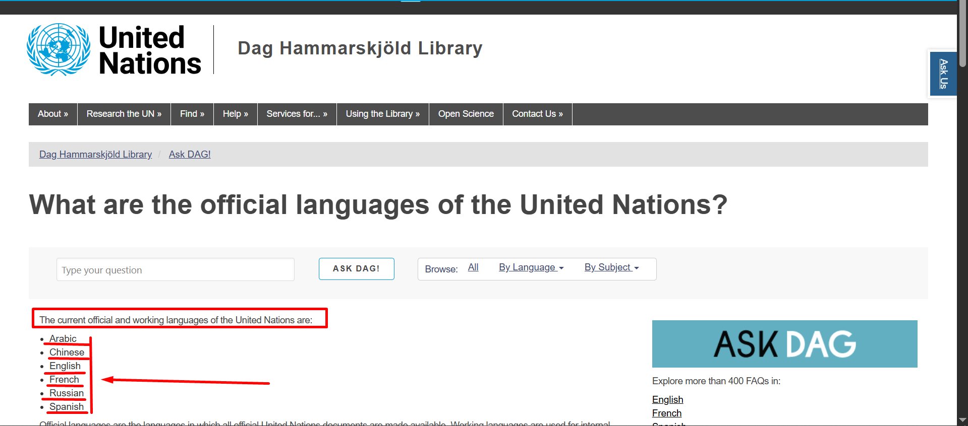The height and width of the screenshot is (426, 968).
Task: Browse All FAQs
Action: tap(473, 267)
